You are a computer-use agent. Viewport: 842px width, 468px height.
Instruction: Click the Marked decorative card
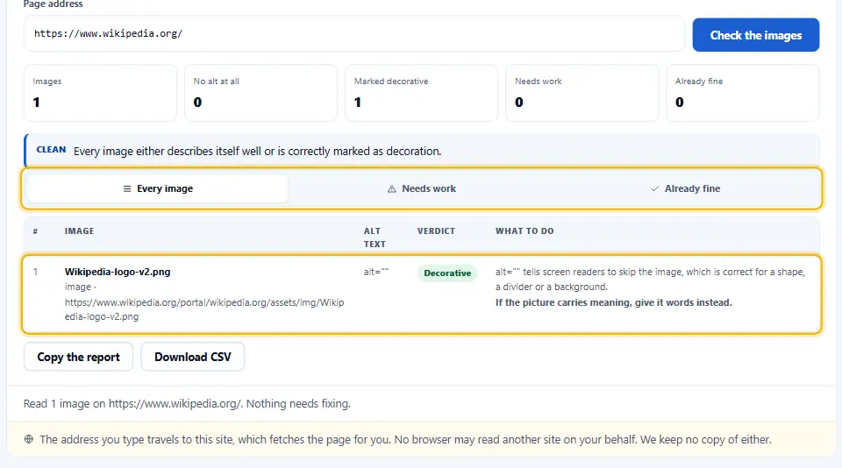tap(422, 93)
